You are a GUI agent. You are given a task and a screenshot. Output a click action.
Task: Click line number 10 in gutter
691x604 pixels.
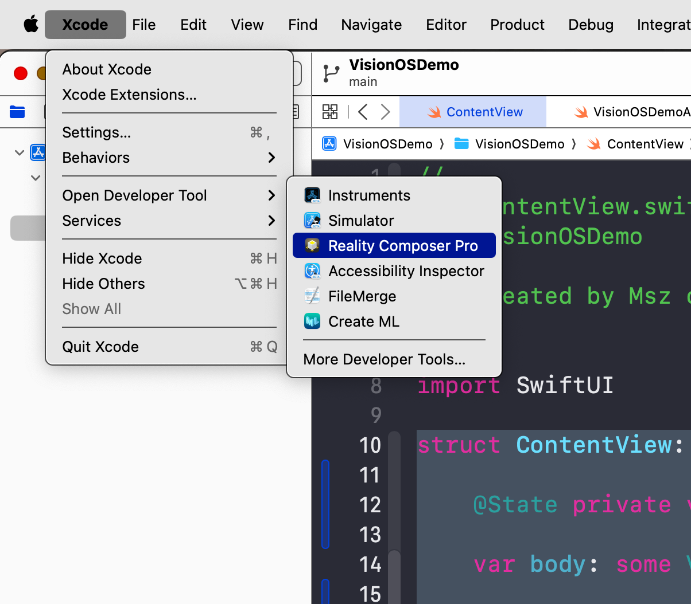pos(370,445)
